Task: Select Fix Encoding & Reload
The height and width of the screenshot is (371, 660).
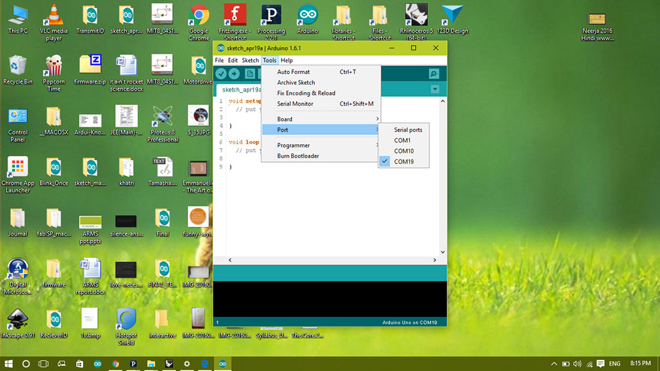Action: click(x=321, y=93)
